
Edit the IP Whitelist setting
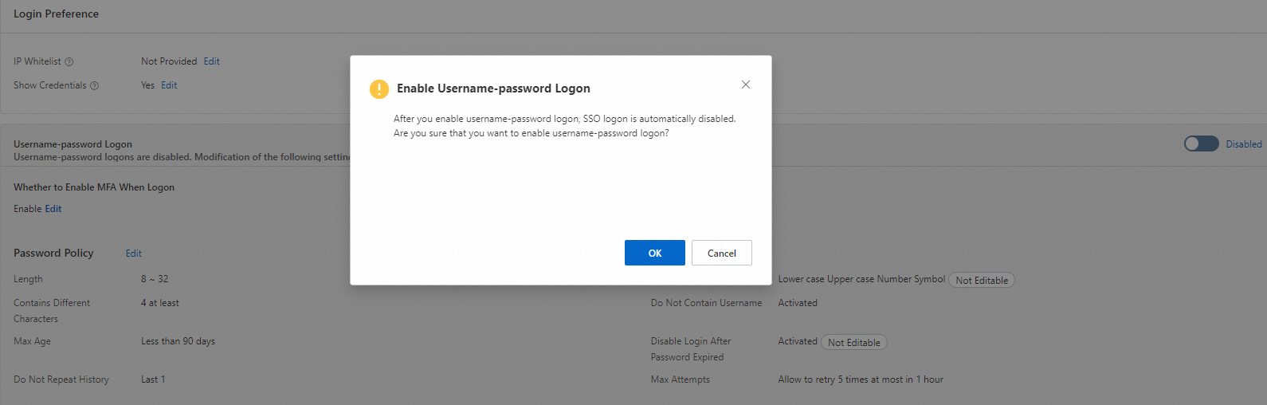[211, 61]
